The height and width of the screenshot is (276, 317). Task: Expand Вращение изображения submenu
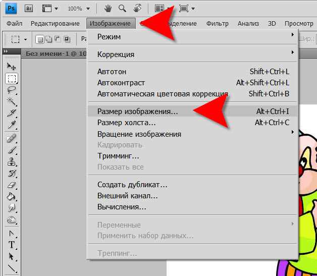(x=193, y=134)
